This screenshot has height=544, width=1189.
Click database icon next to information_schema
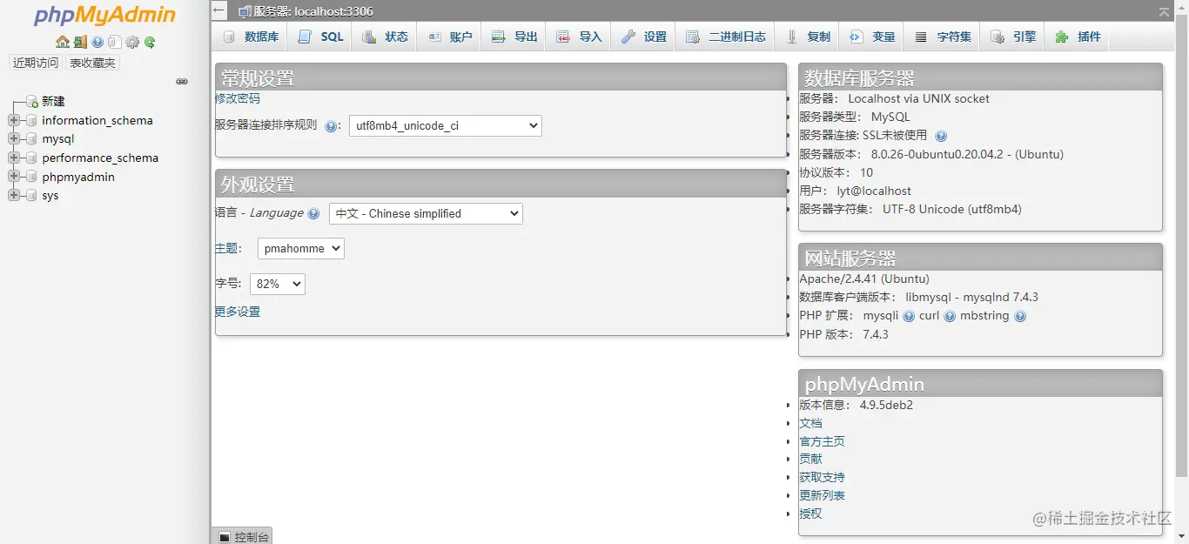click(31, 120)
